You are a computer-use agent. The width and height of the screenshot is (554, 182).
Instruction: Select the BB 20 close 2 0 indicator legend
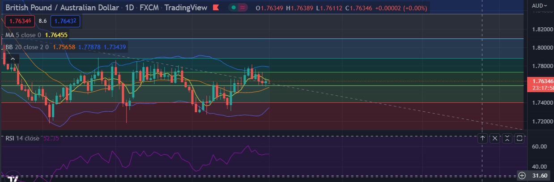26,47
